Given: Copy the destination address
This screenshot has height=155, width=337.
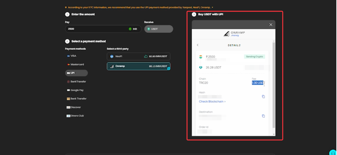Looking at the screenshot, I should coord(263,116).
